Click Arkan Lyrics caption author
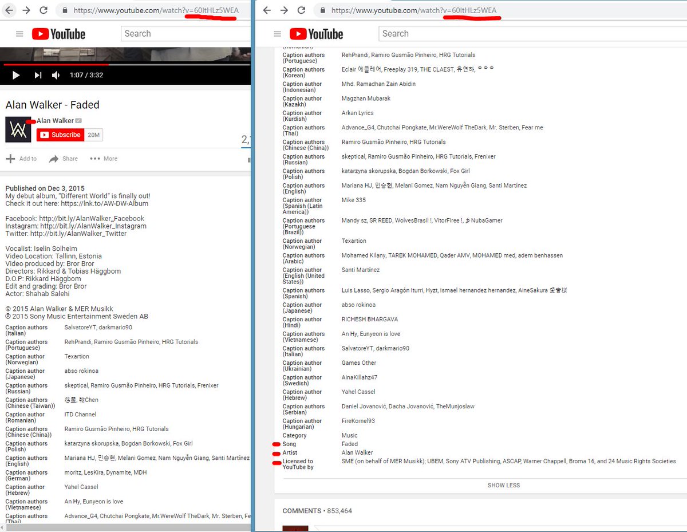Image resolution: width=687 pixels, height=532 pixels. tap(358, 113)
